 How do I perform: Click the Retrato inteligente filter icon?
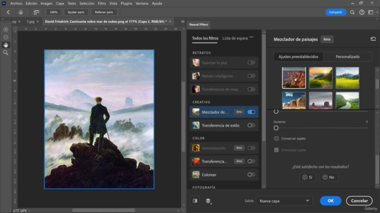196,76
